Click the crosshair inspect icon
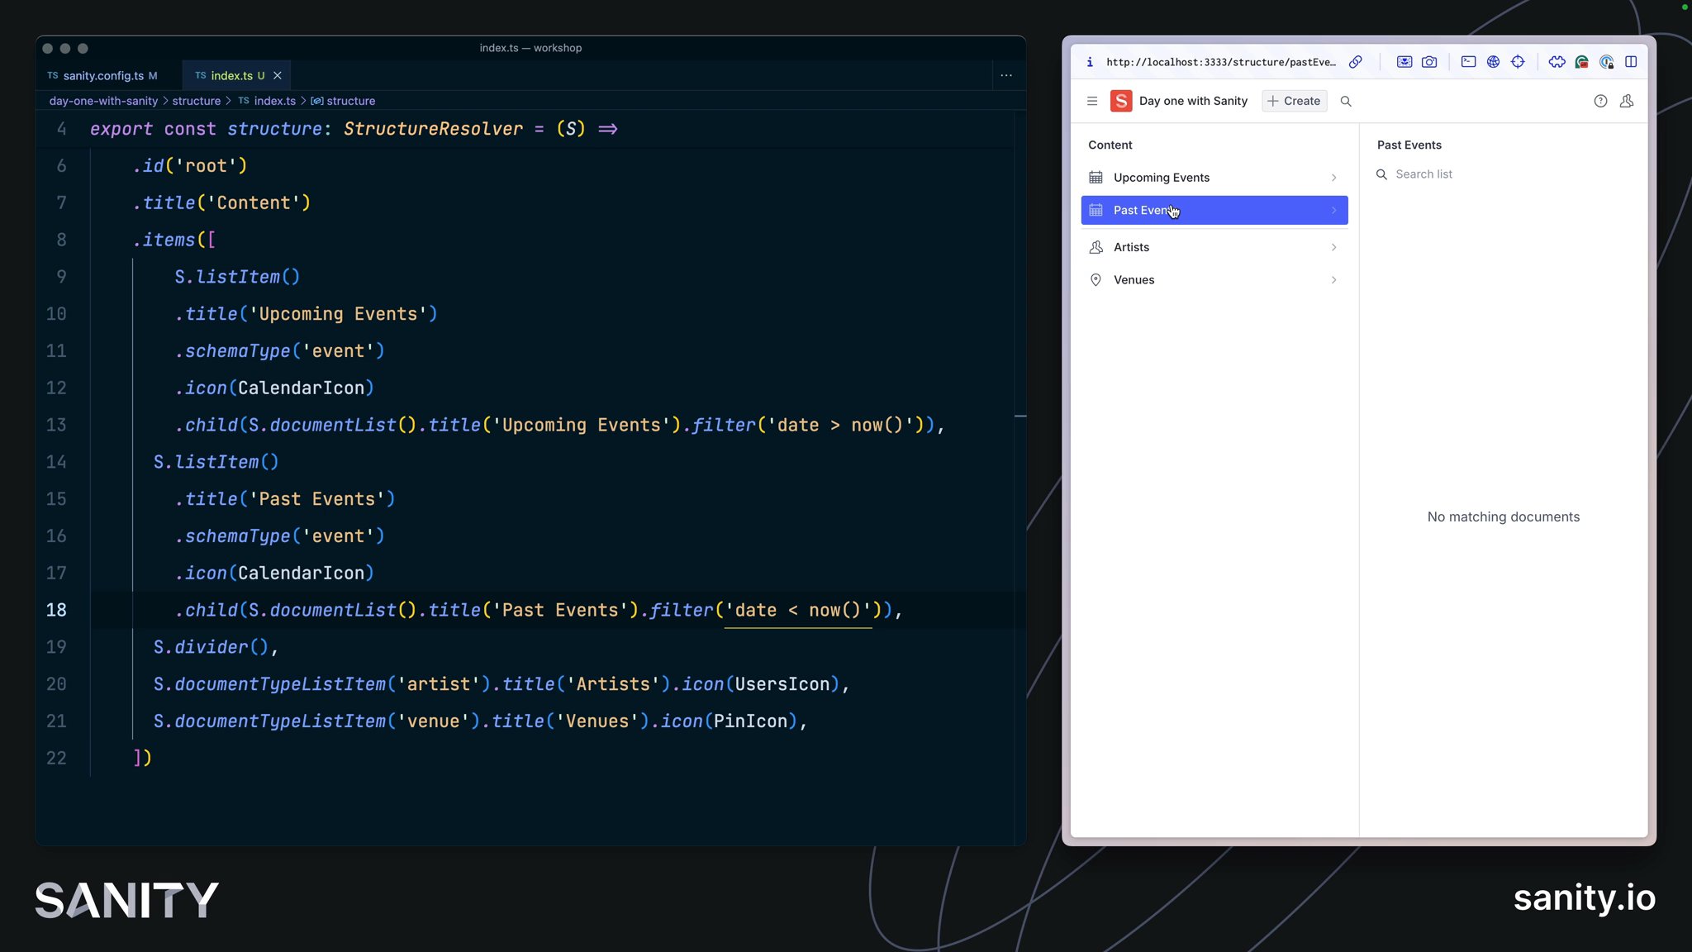 coord(1518,62)
